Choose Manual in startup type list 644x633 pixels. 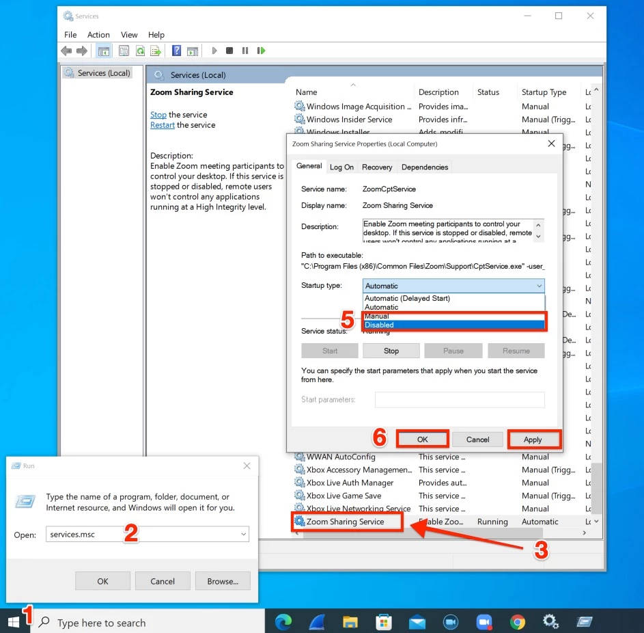tap(453, 316)
